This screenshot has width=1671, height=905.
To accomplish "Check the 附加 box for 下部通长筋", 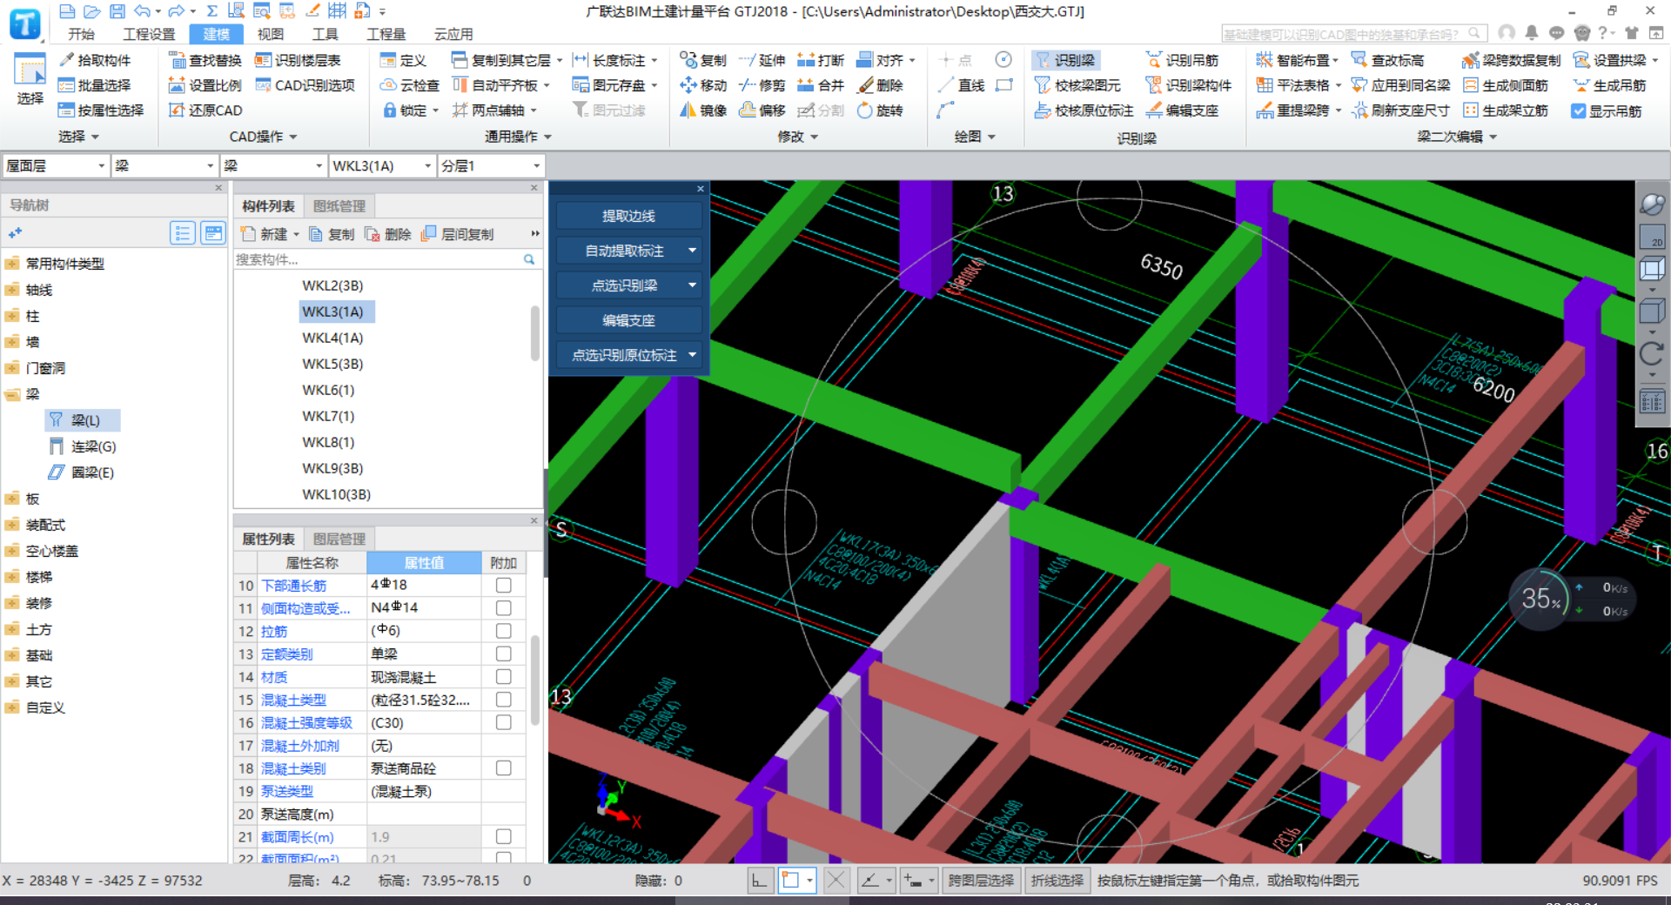I will [x=503, y=586].
